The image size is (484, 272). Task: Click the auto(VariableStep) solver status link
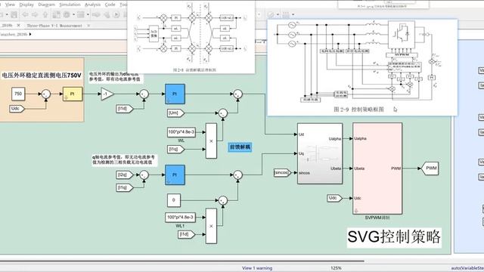click(467, 268)
